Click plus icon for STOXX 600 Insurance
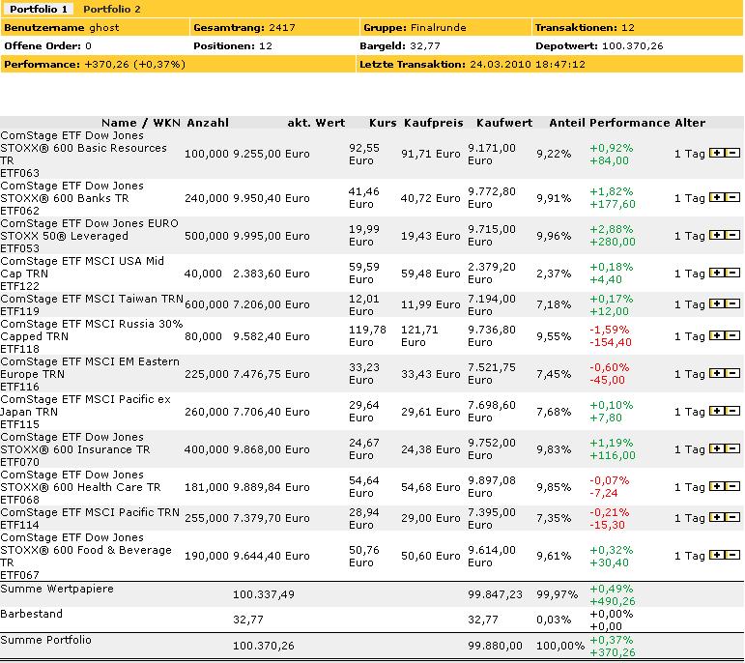Viewport: 745px width, 663px height. tap(717, 449)
